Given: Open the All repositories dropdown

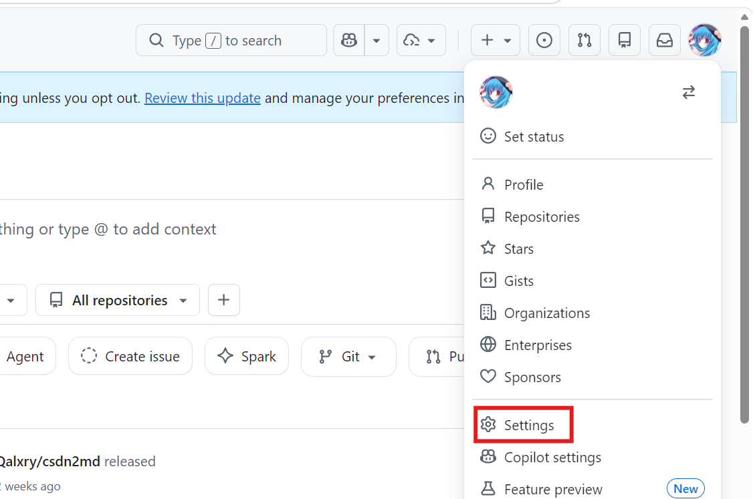Looking at the screenshot, I should 118,300.
